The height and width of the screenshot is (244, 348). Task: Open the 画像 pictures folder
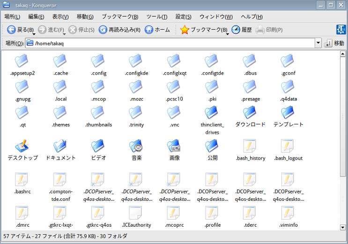(x=174, y=146)
